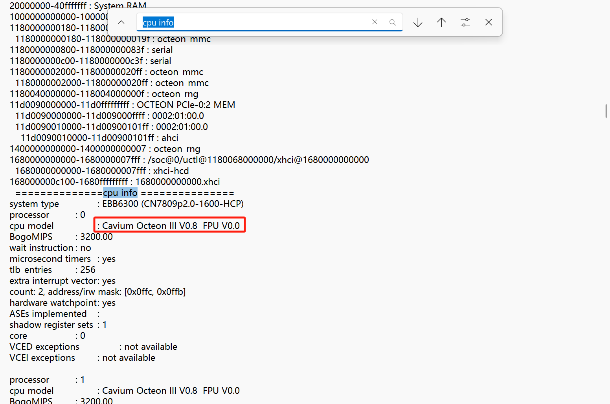Click the line "11d0090000000-11d009000ffff : 0002:01:00.0"
The image size is (610, 404).
click(x=110, y=116)
